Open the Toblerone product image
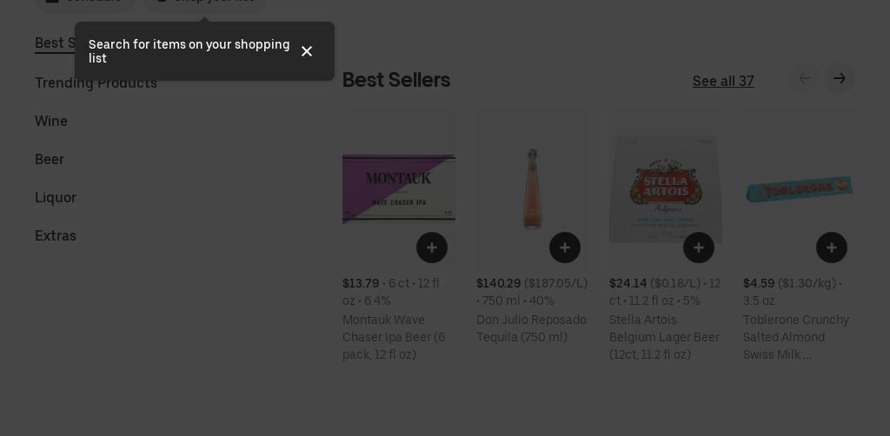Image resolution: width=890 pixels, height=436 pixels. pos(798,187)
